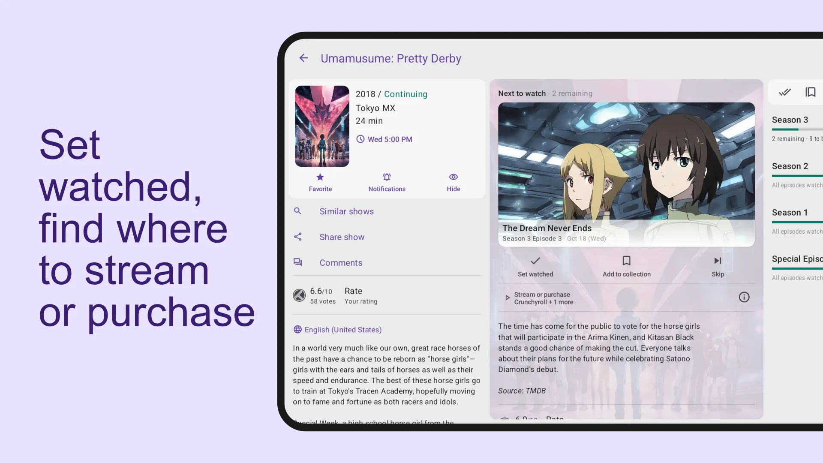Click the Share show button
Viewport: 823px width, 463px height.
pyautogui.click(x=341, y=237)
